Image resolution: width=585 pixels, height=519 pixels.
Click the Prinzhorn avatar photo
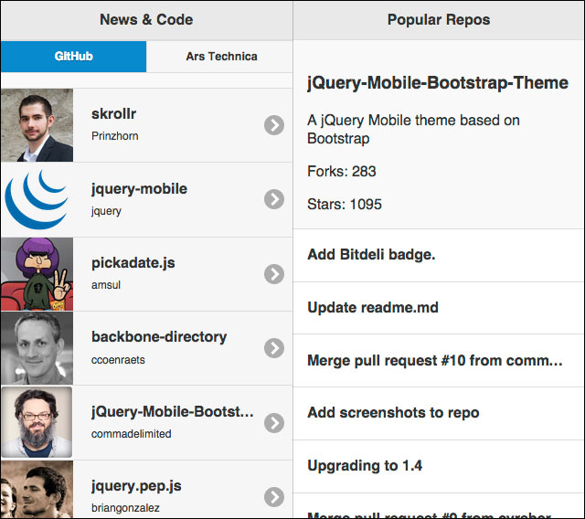click(x=37, y=125)
